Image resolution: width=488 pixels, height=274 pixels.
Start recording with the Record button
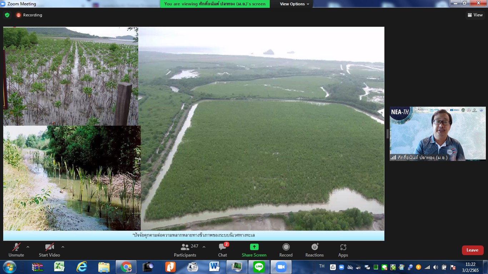[286, 250]
